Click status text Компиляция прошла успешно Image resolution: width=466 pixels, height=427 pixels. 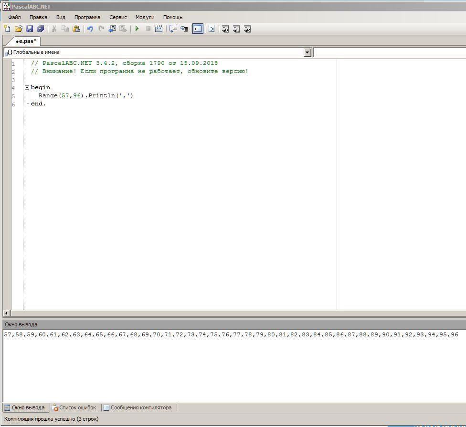click(51, 419)
